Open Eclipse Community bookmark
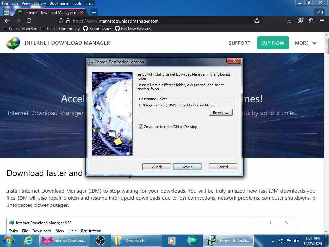Image resolution: width=329 pixels, height=247 pixels. pos(61,29)
